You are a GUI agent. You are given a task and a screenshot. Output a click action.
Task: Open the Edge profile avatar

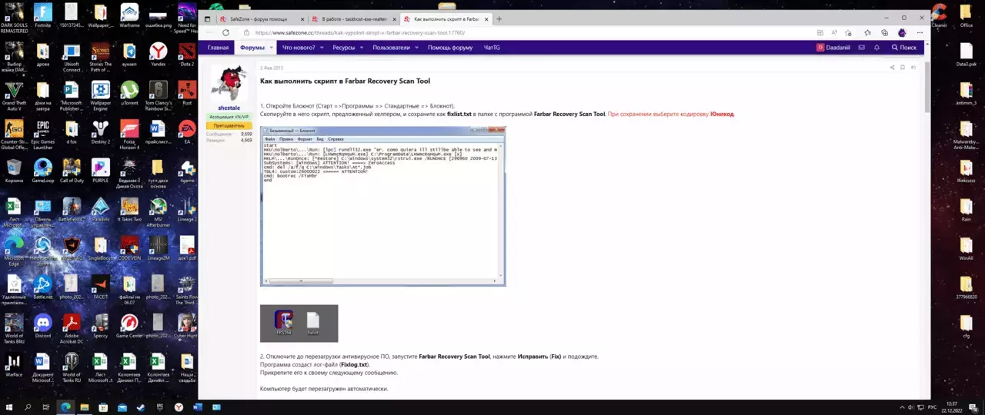click(902, 33)
